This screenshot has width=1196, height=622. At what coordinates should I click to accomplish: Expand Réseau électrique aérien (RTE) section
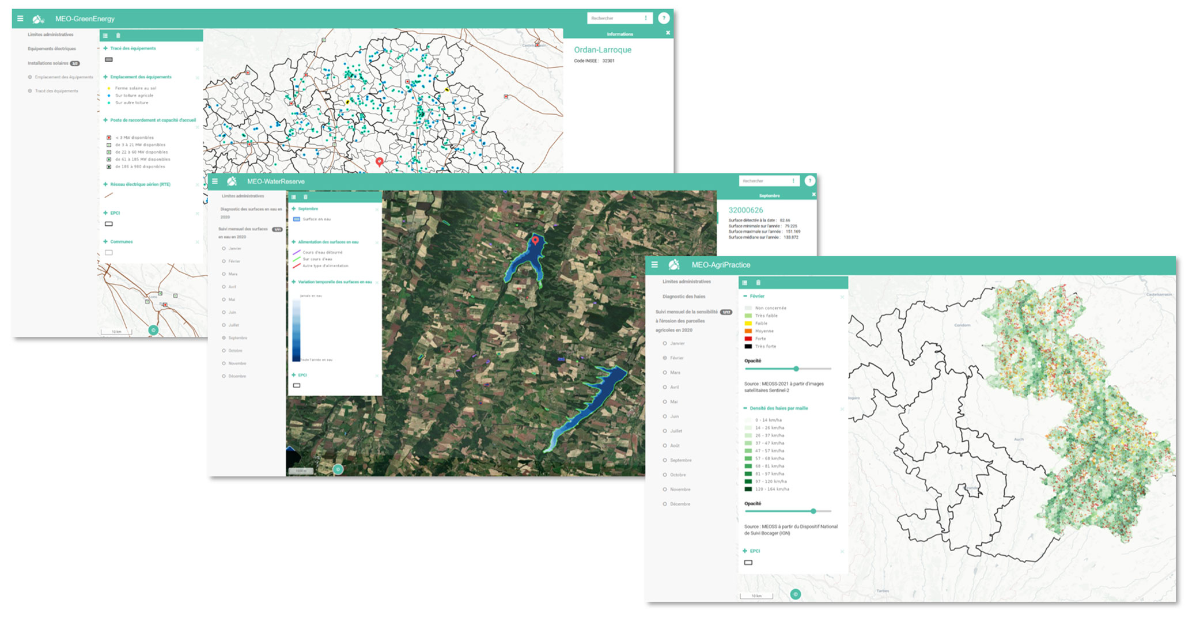tap(105, 184)
